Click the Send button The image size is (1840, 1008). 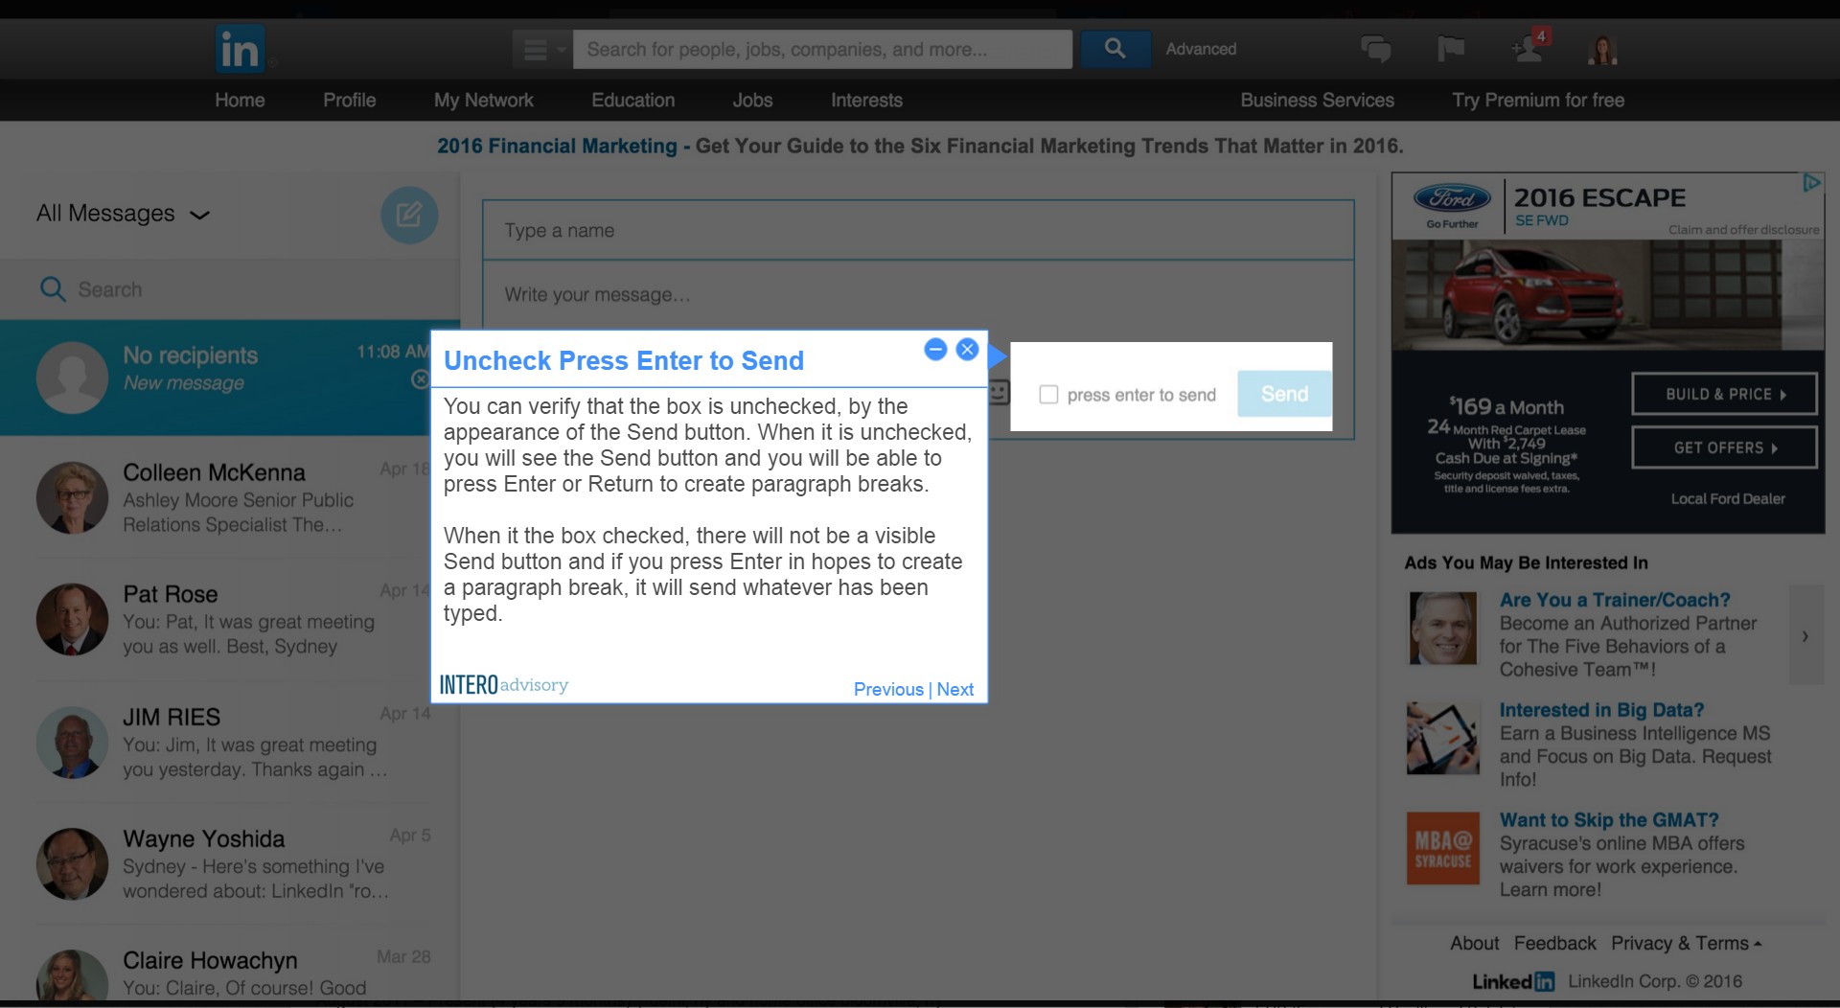pos(1284,394)
